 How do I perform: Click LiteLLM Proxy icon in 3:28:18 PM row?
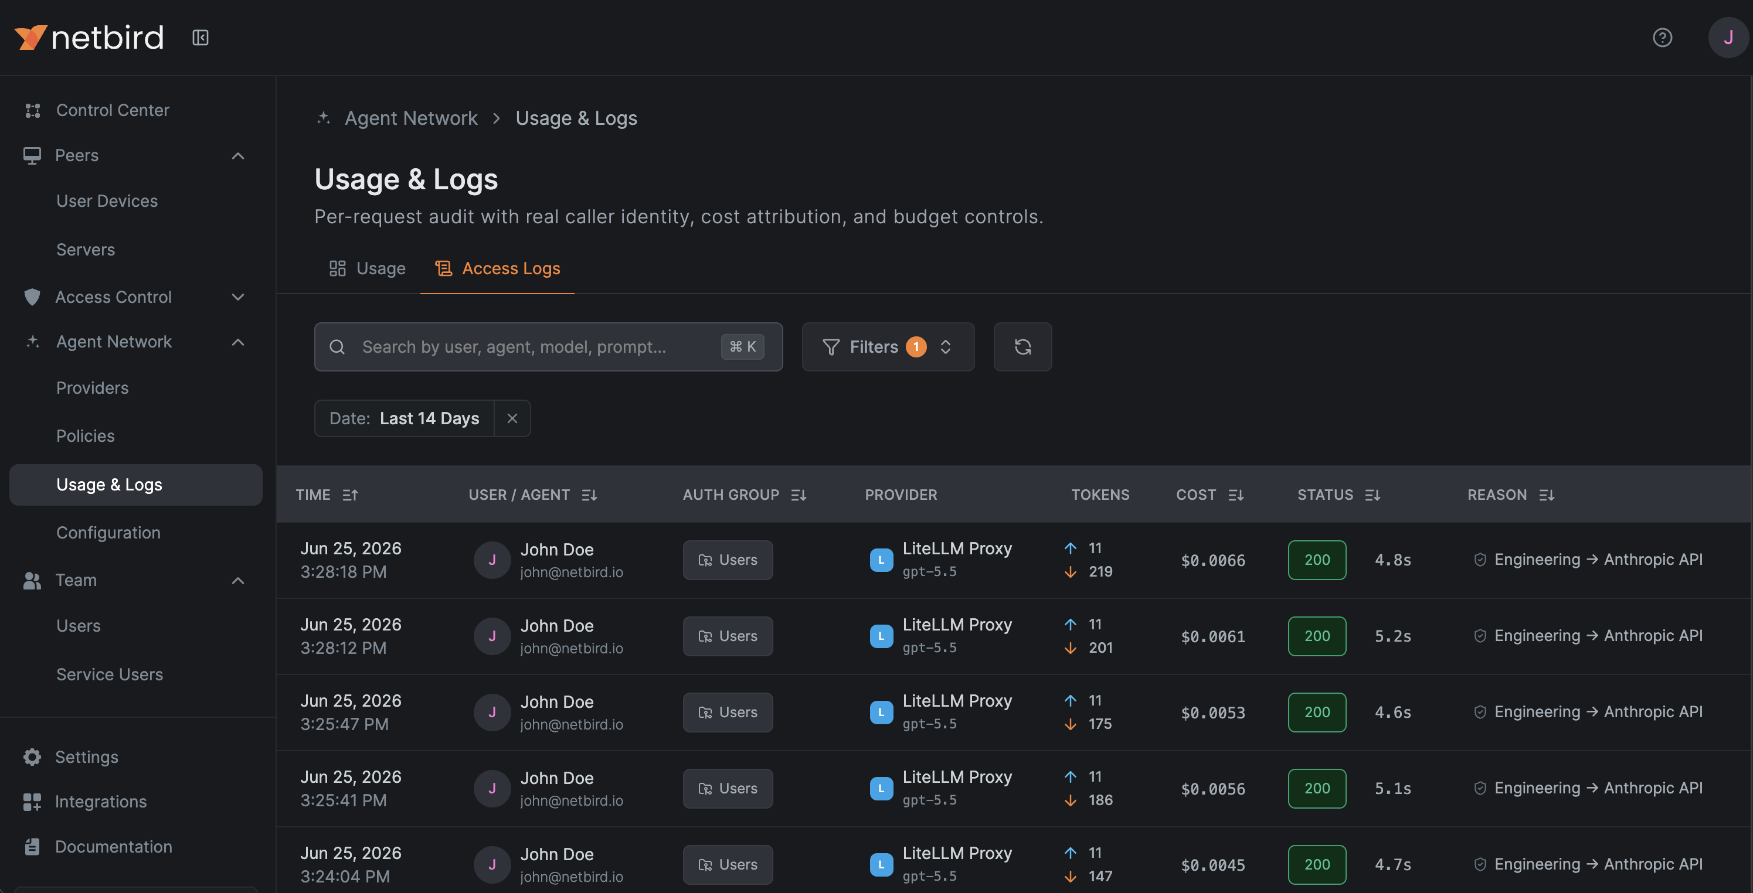click(x=881, y=560)
